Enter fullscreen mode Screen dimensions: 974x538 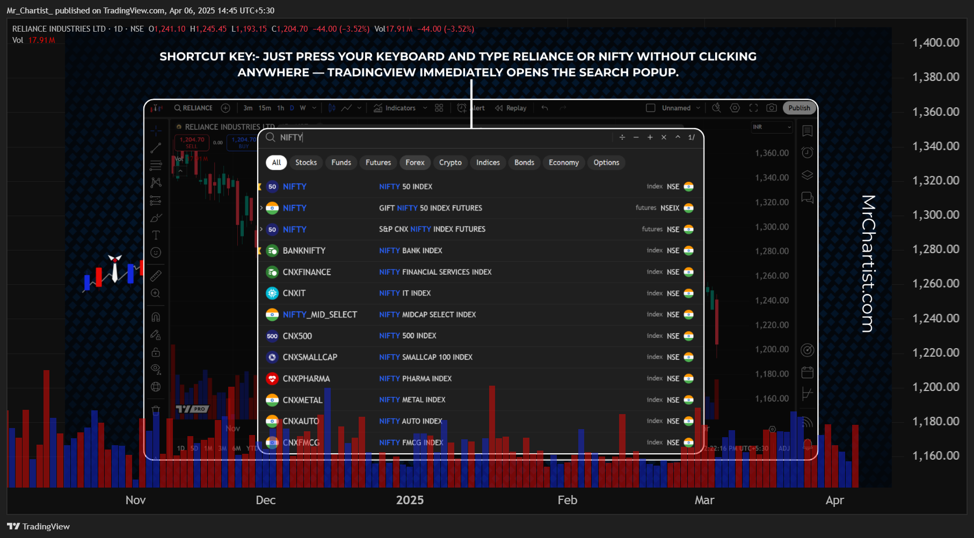(x=753, y=108)
